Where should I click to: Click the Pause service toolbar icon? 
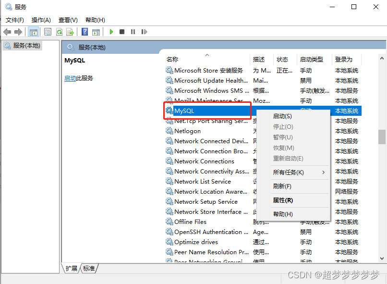133,32
